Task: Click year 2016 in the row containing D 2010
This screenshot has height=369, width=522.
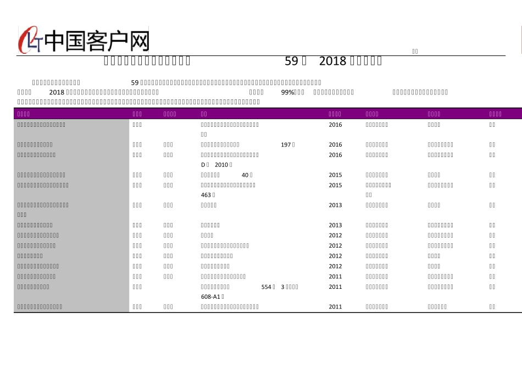Action: (x=335, y=155)
